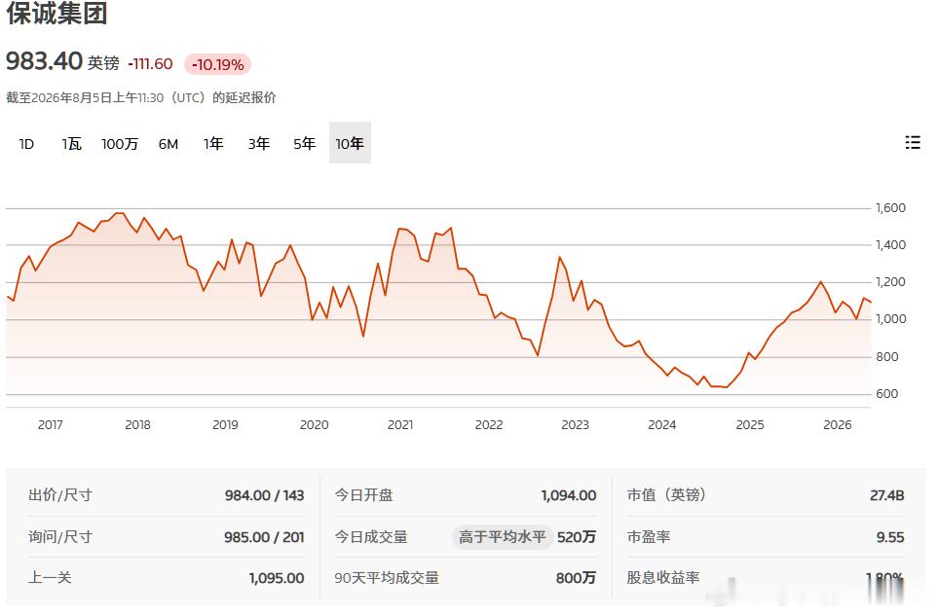Click the 2019 x-axis label
The height and width of the screenshot is (615, 937).
(225, 424)
